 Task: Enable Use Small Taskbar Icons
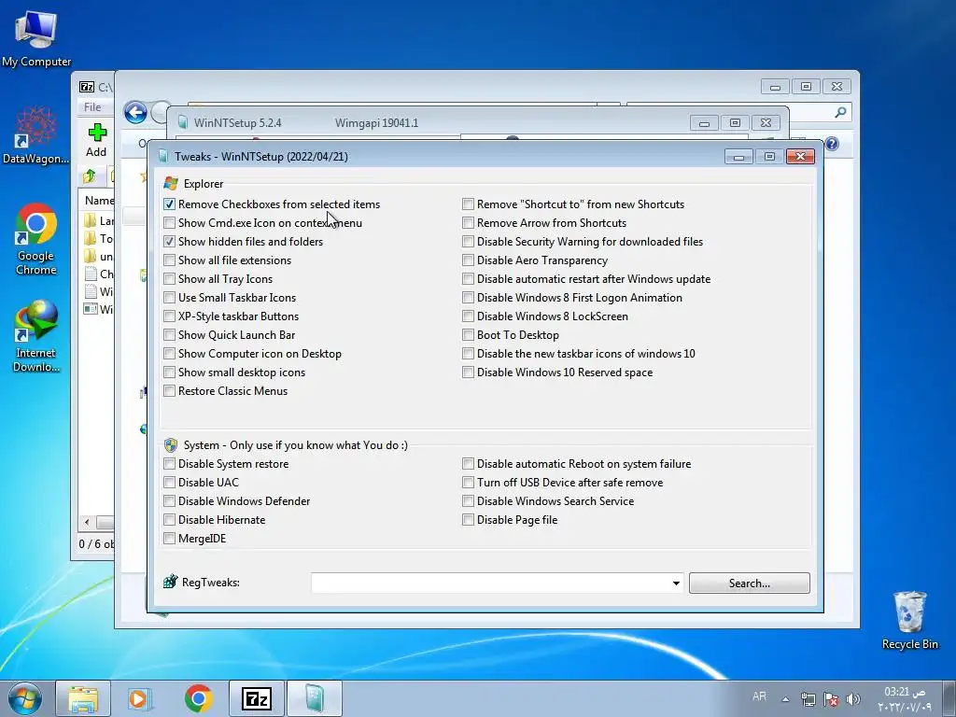170,298
